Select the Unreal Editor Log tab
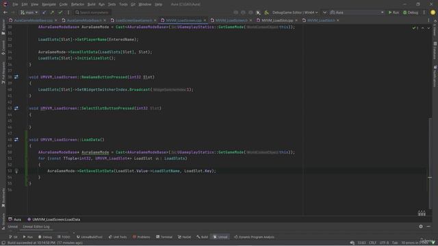 pos(36,226)
